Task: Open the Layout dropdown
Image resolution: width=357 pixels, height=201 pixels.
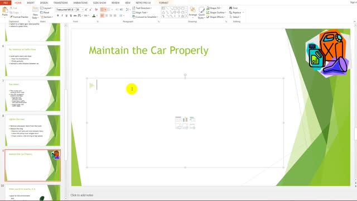Action: (46, 8)
